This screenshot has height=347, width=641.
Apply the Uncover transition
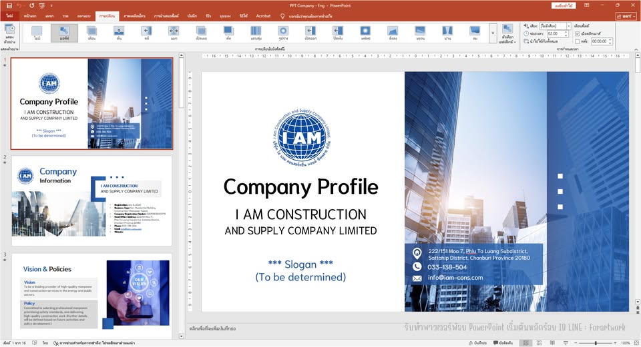tap(310, 33)
